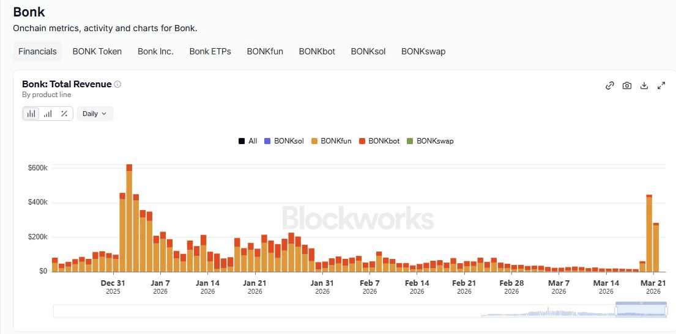Open the Total Revenue info tooltip icon
The height and width of the screenshot is (334, 676).
pyautogui.click(x=117, y=84)
